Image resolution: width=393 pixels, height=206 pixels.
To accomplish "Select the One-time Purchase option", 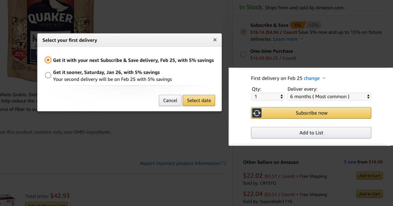I will pyautogui.click(x=243, y=54).
